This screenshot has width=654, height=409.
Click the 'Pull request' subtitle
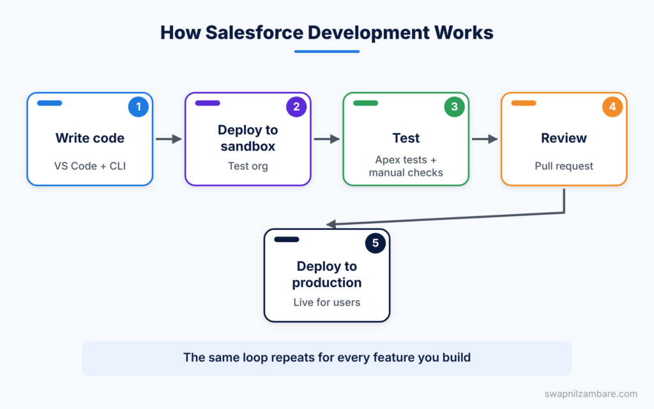564,166
